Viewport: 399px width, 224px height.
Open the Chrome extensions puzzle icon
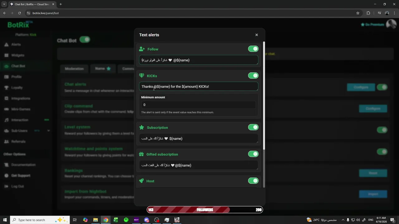[368, 13]
